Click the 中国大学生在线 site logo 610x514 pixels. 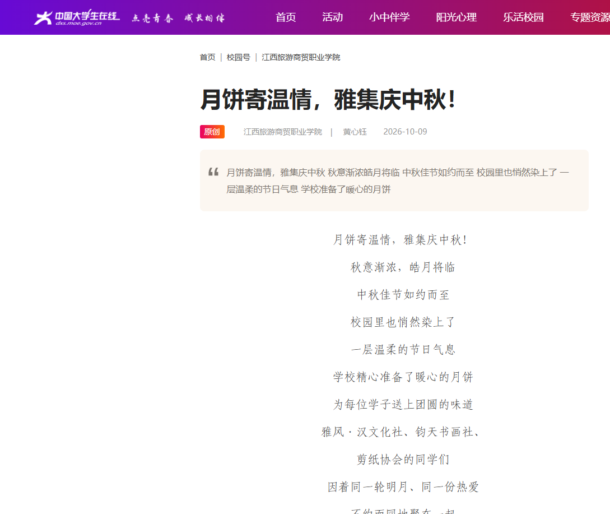click(x=77, y=17)
